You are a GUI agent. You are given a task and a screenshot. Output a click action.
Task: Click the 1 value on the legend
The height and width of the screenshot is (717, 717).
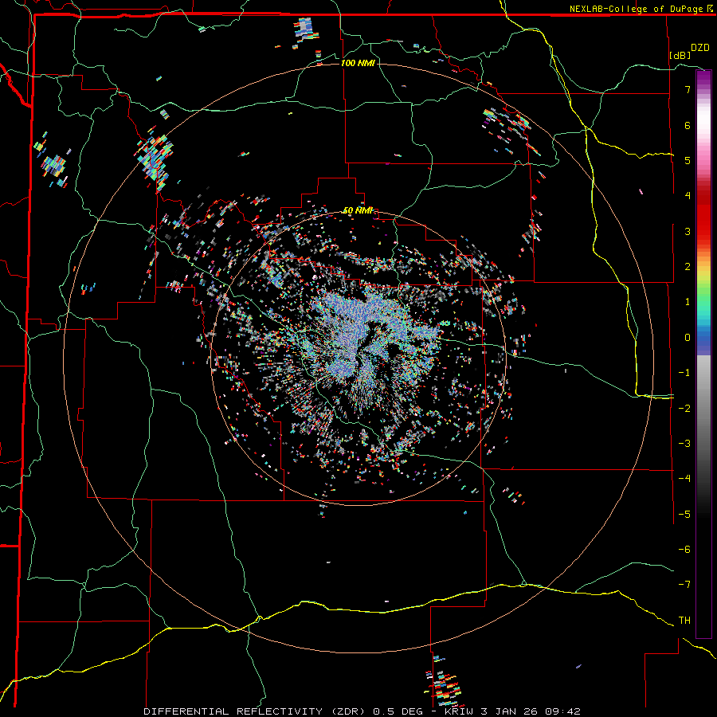688,302
